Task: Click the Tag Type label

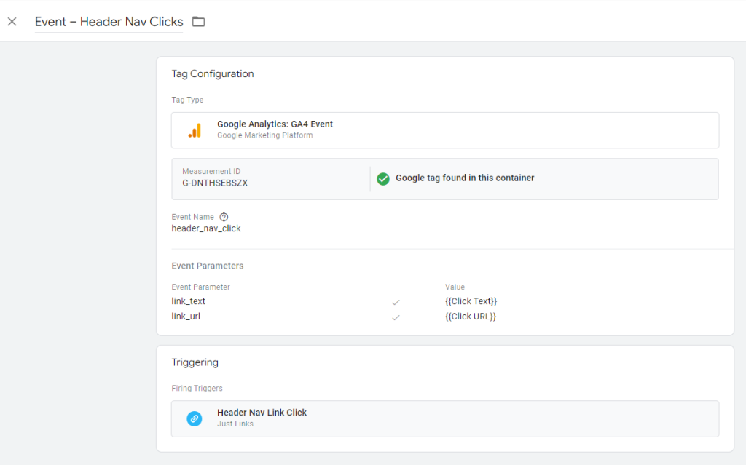Action: (187, 100)
